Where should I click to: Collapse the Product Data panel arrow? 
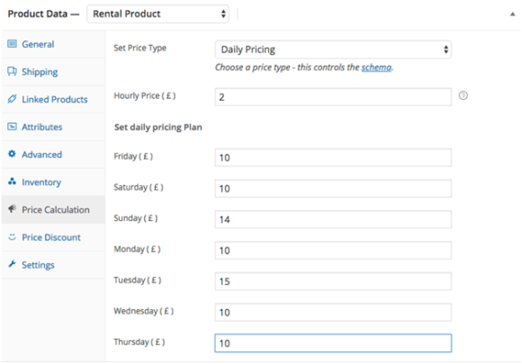tap(513, 14)
